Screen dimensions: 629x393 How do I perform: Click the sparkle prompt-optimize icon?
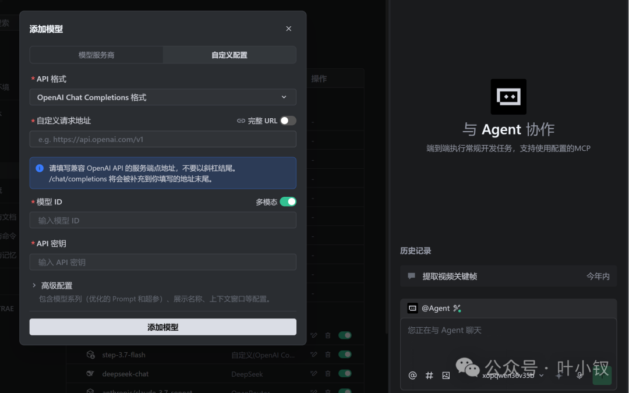[559, 376]
